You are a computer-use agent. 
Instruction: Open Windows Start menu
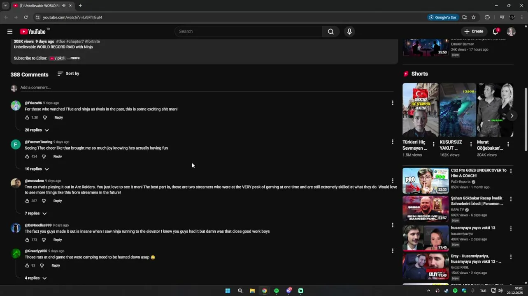pyautogui.click(x=228, y=291)
